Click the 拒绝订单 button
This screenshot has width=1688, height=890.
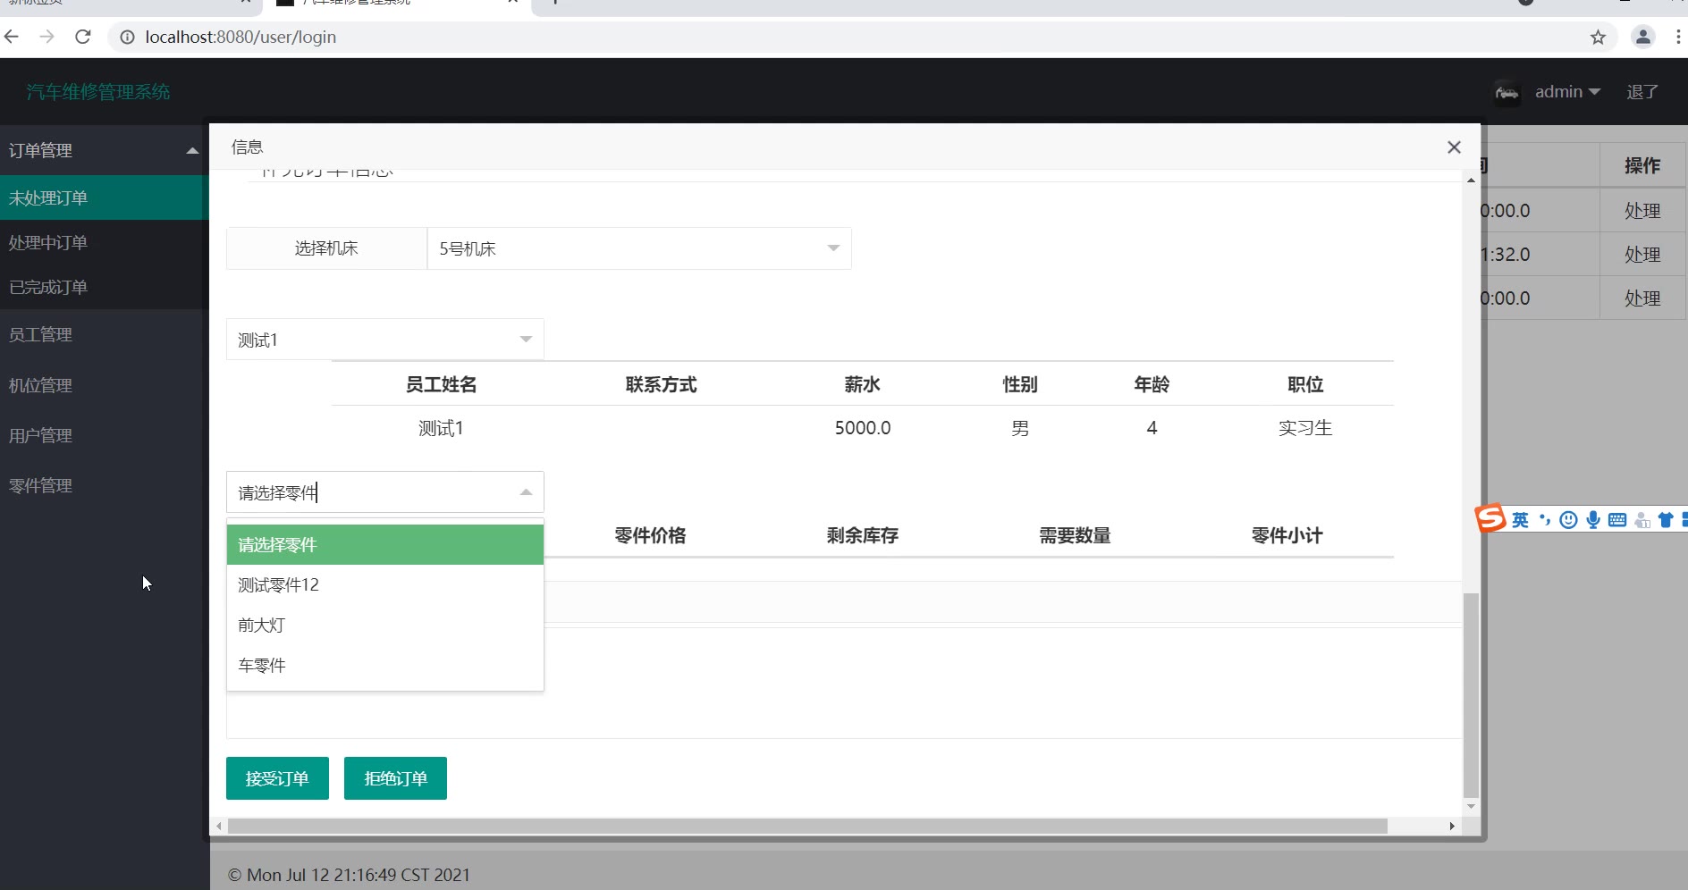[395, 778]
